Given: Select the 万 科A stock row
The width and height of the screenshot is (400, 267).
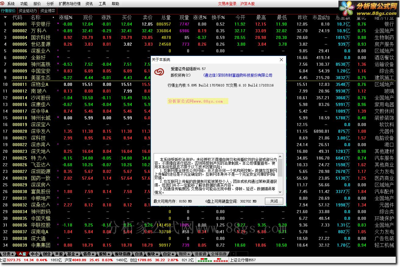Looking at the screenshot, I should point(200,31).
